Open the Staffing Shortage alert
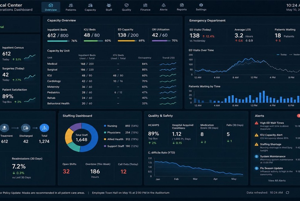Viewport: 300px width, 201px height. tap(277, 147)
